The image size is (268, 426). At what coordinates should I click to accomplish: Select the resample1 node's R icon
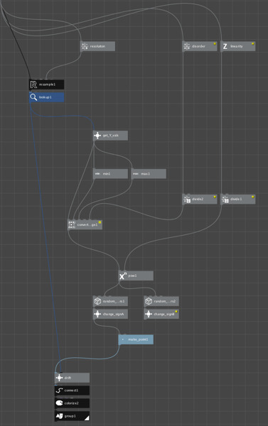click(x=33, y=84)
